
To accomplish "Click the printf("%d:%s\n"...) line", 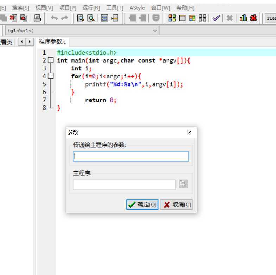I will coord(134,84).
